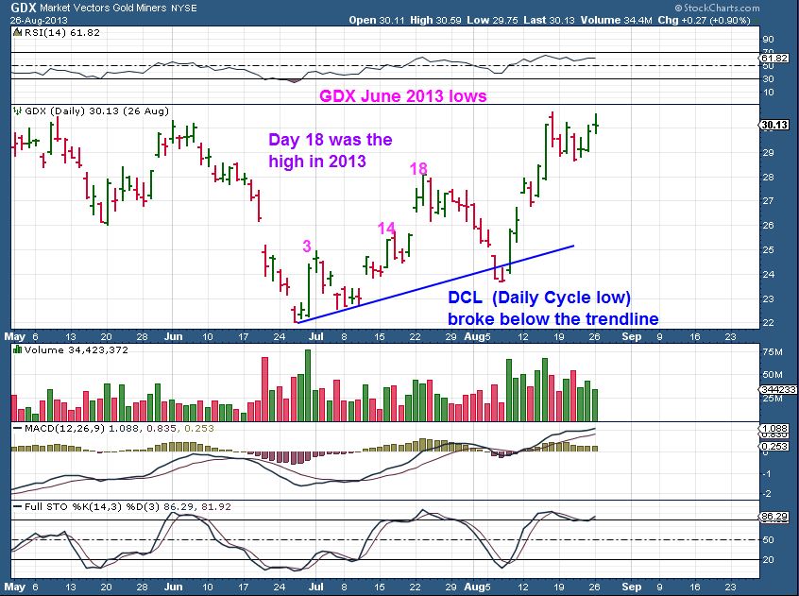Click the candle icon beside the GDX (Daily) legend
The height and width of the screenshot is (596, 799).
click(x=17, y=111)
